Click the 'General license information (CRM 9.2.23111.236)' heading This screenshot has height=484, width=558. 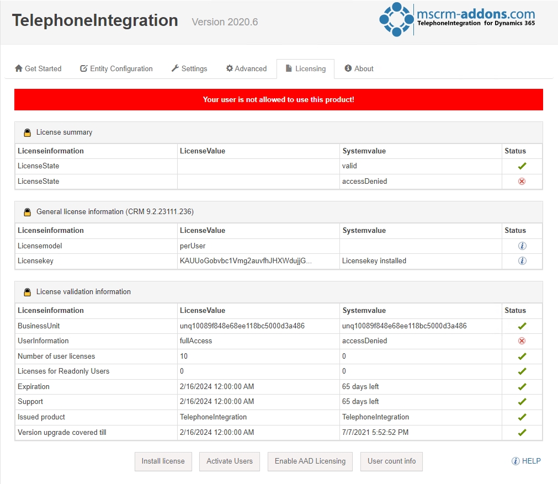[x=115, y=212]
